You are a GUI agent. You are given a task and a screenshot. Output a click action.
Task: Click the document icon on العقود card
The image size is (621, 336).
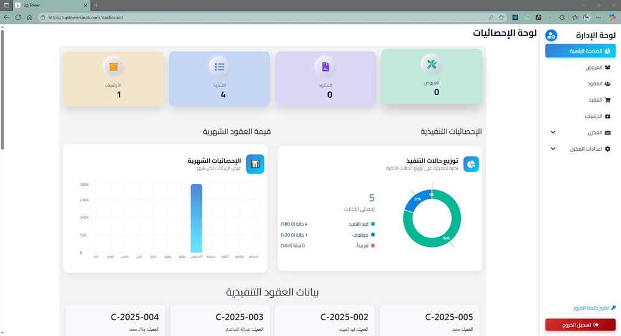click(x=326, y=66)
